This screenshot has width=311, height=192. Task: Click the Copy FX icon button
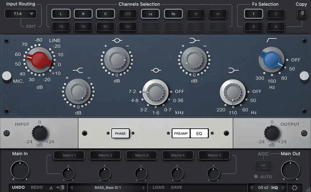click(x=301, y=14)
